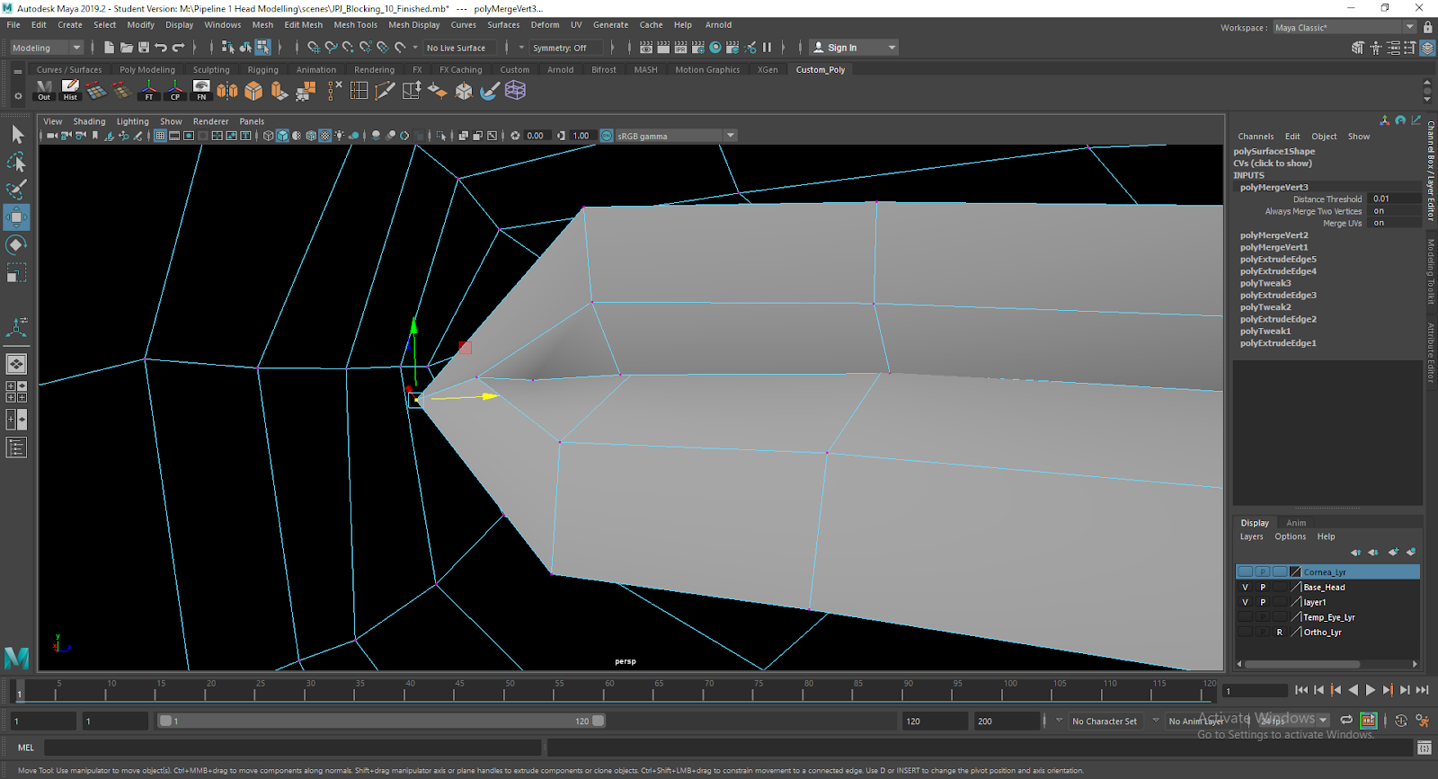1438x779 pixels.
Task: Open the Modeling menu set dropdown
Action: pyautogui.click(x=46, y=48)
